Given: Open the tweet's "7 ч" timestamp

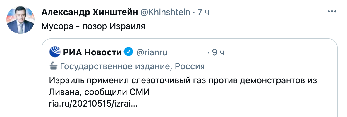Looking at the screenshot, I should tap(203, 12).
